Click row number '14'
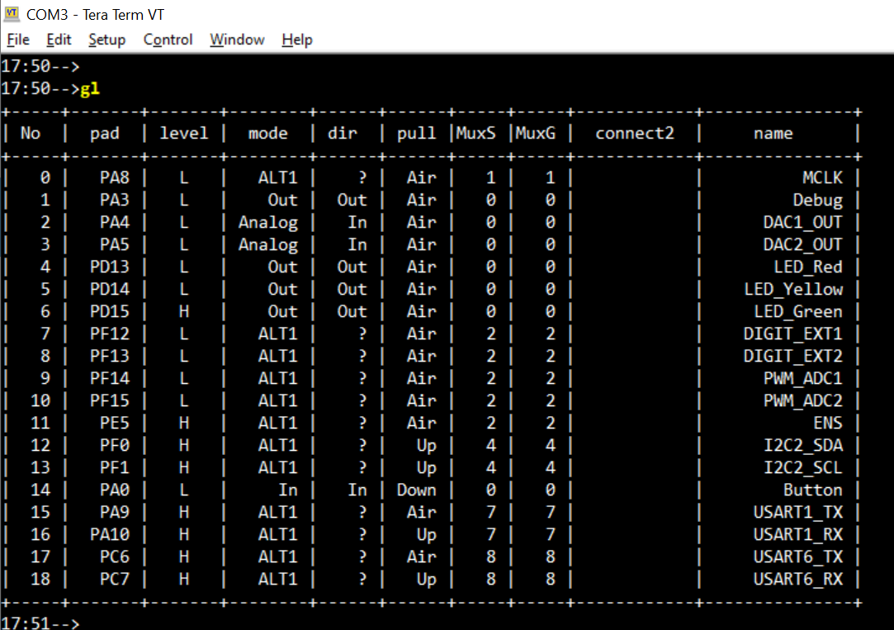Screen dimensions: 894x630 pyautogui.click(x=40, y=490)
